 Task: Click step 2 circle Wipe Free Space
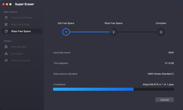(113, 32)
